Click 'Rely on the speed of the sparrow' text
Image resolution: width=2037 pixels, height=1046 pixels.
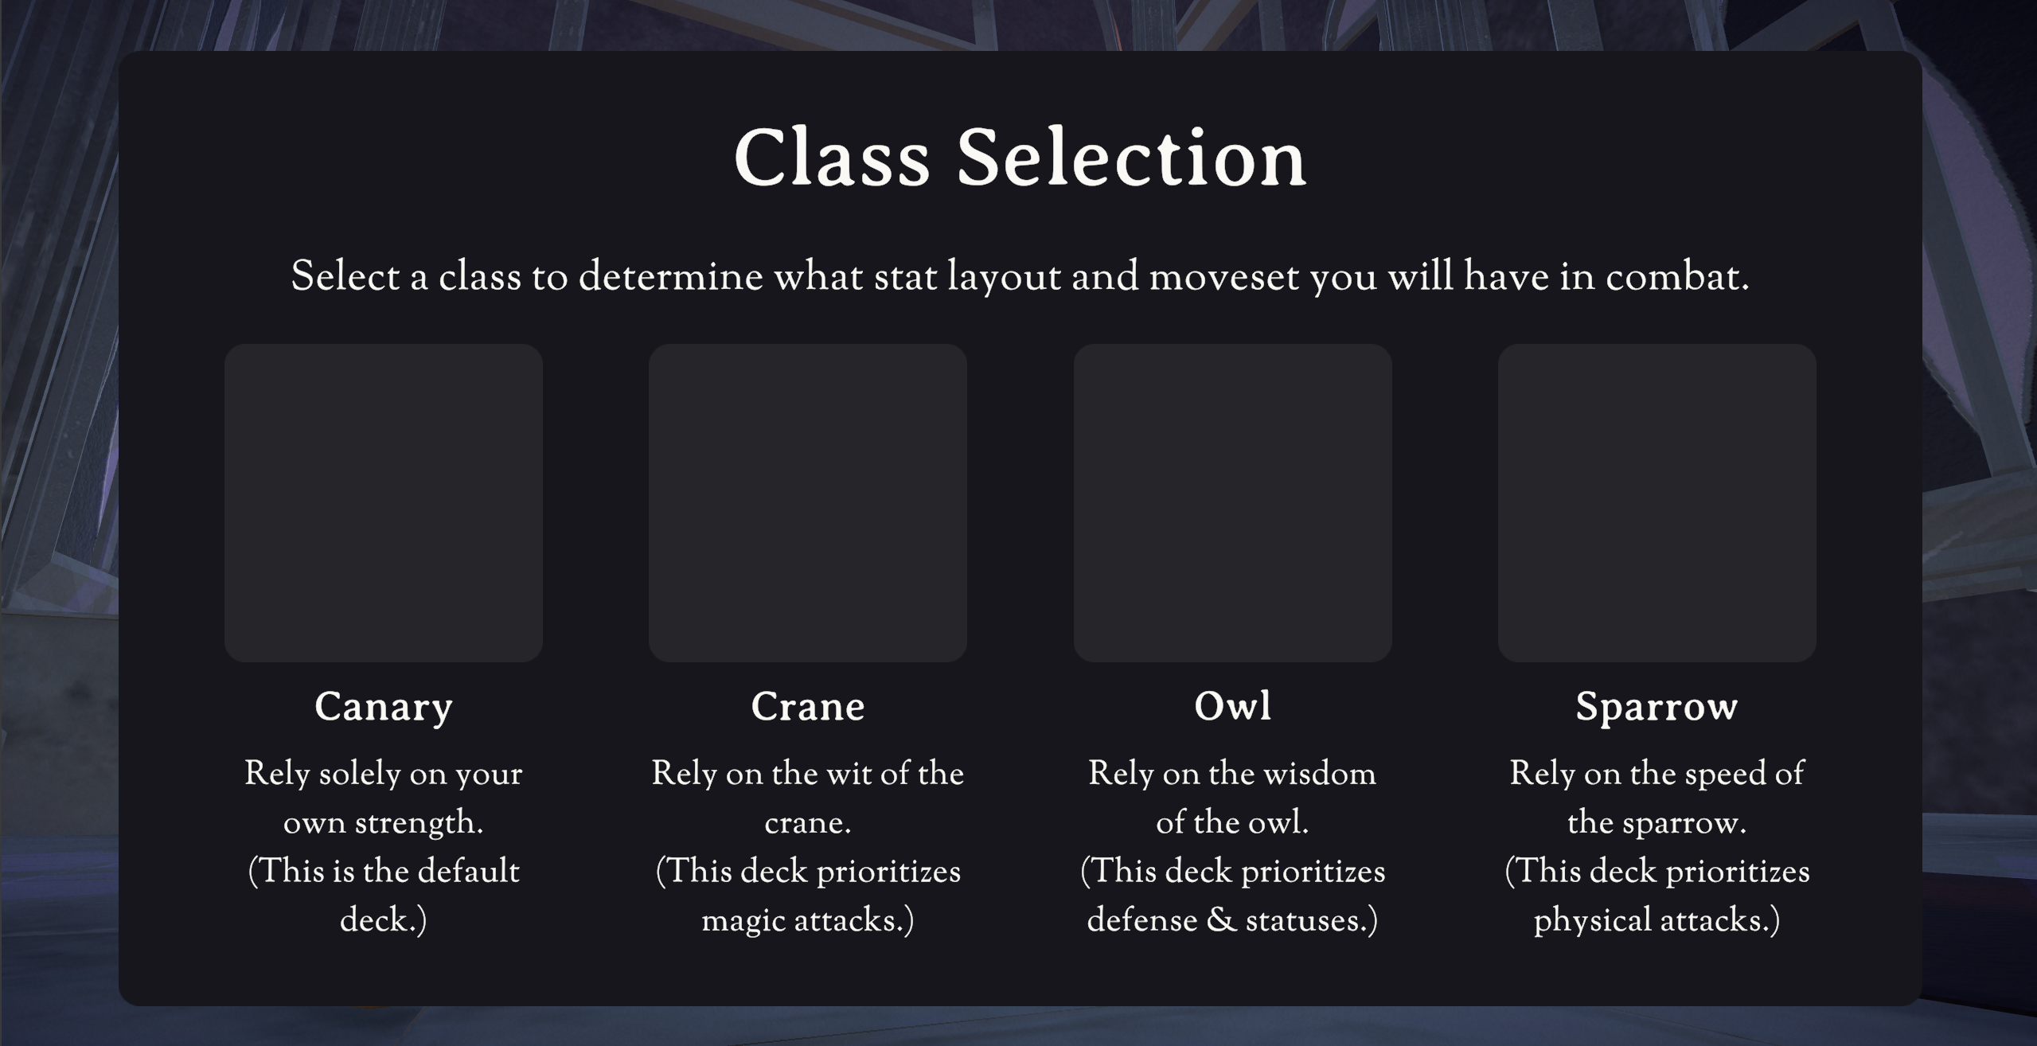click(x=1657, y=798)
